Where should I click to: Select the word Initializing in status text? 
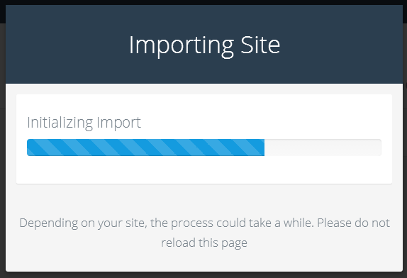60,122
